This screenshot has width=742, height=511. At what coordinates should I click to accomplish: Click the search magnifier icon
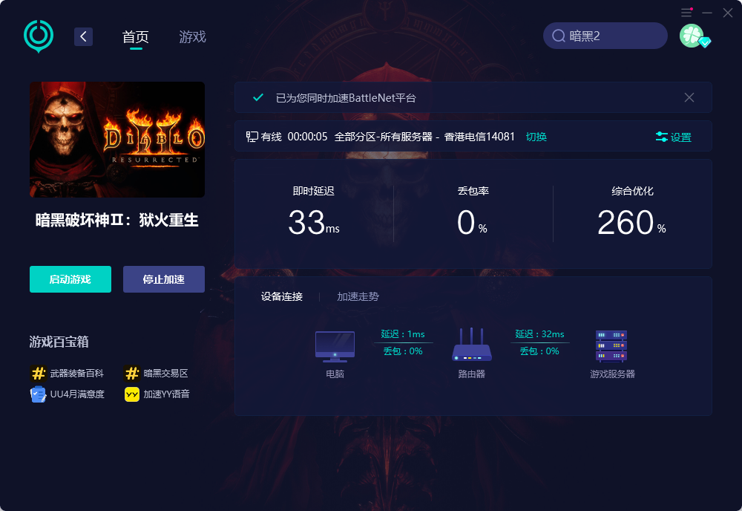(x=559, y=36)
